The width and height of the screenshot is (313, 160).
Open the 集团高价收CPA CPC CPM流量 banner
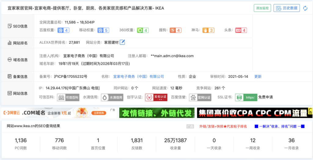click(255, 113)
